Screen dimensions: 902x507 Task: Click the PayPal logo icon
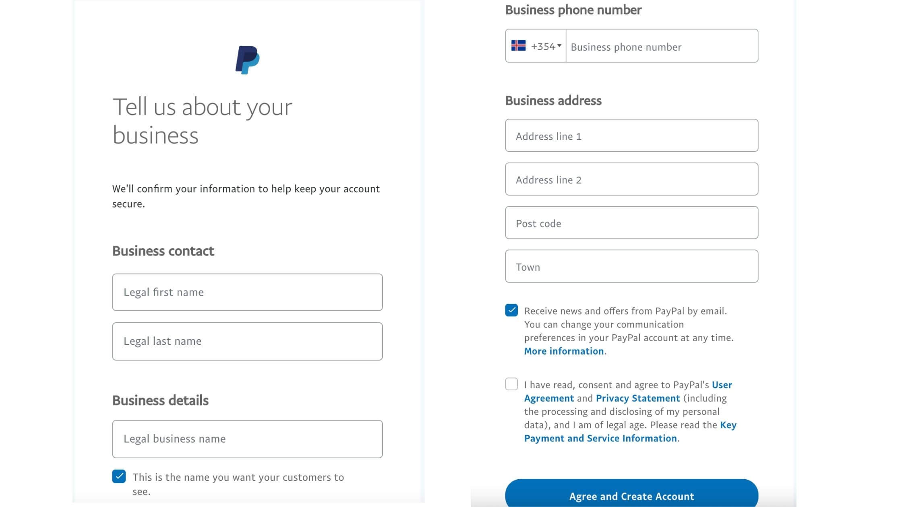click(247, 60)
